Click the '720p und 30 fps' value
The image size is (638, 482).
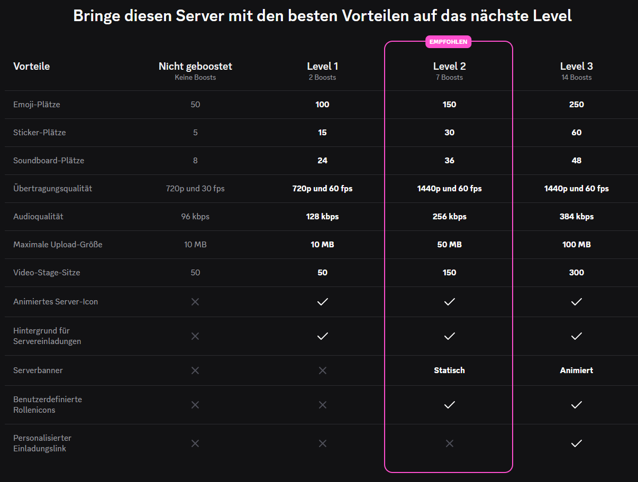[x=195, y=189]
